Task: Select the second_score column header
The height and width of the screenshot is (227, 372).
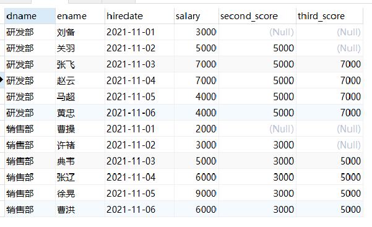Action: [257, 16]
